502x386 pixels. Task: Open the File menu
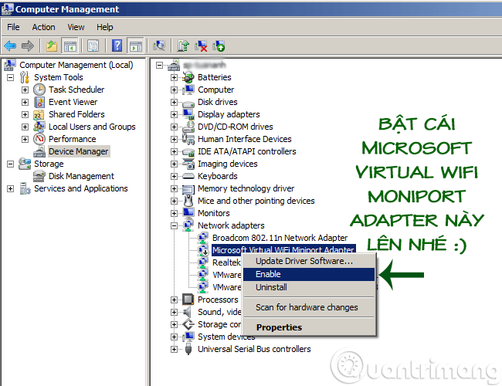coord(13,27)
